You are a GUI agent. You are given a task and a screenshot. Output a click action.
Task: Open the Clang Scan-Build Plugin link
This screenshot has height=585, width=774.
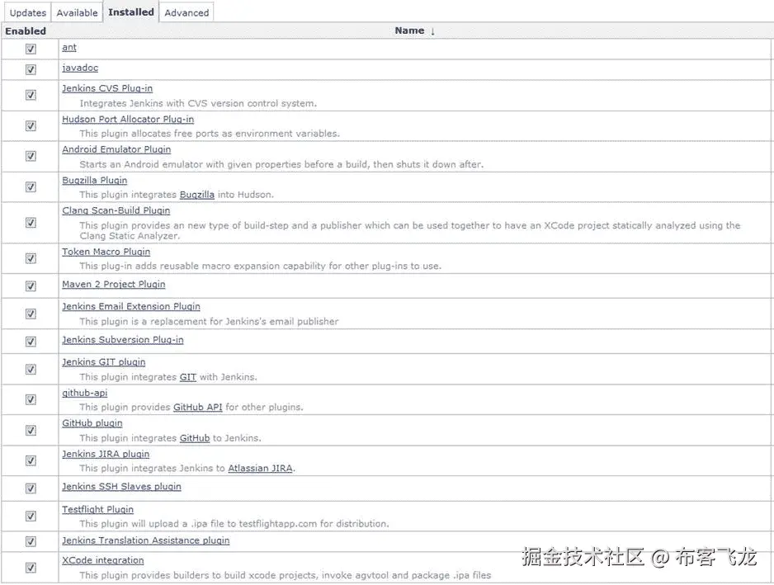tap(116, 210)
